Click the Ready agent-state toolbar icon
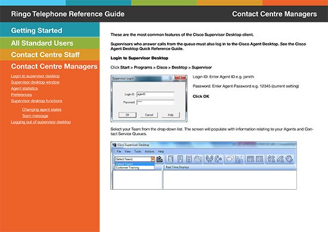This screenshot has width=328, height=232. (x=180, y=159)
